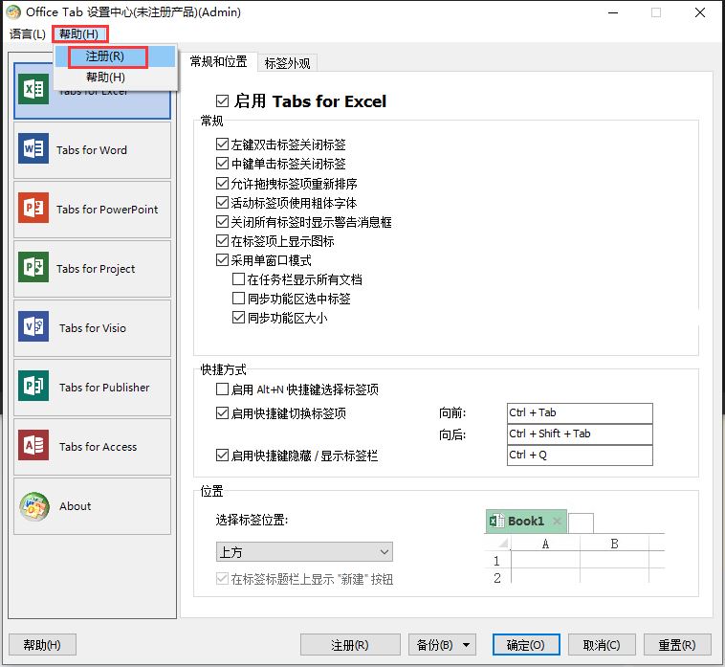Click the Visio icon in sidebar
Viewport: 725px width, 667px height.
(x=33, y=326)
